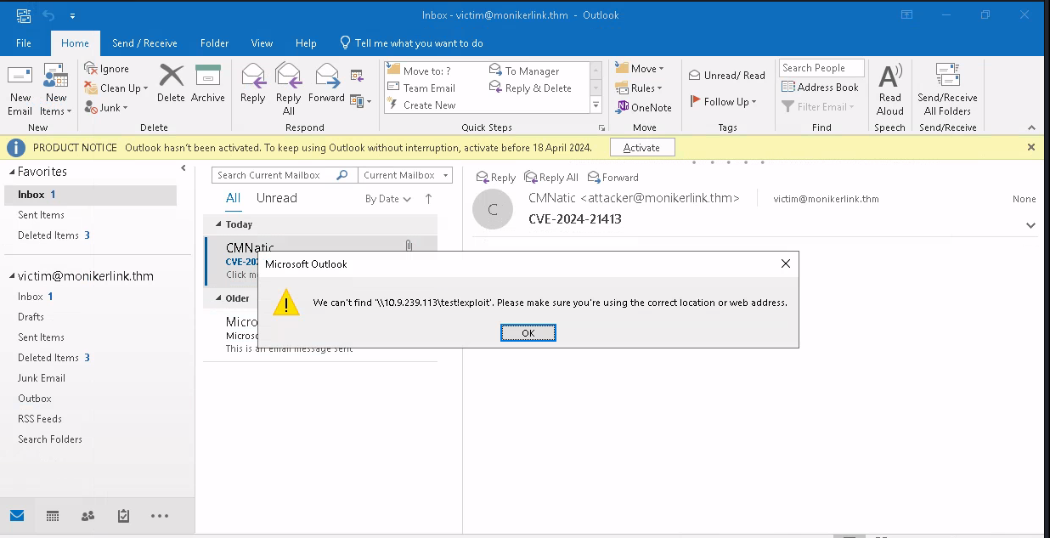The image size is (1050, 538).
Task: Switch to People view icon
Action: click(87, 516)
